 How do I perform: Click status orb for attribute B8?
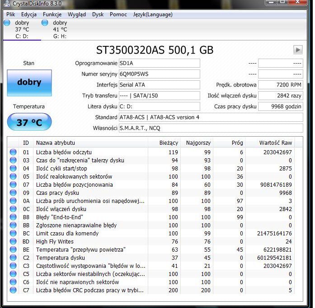tap(13, 217)
